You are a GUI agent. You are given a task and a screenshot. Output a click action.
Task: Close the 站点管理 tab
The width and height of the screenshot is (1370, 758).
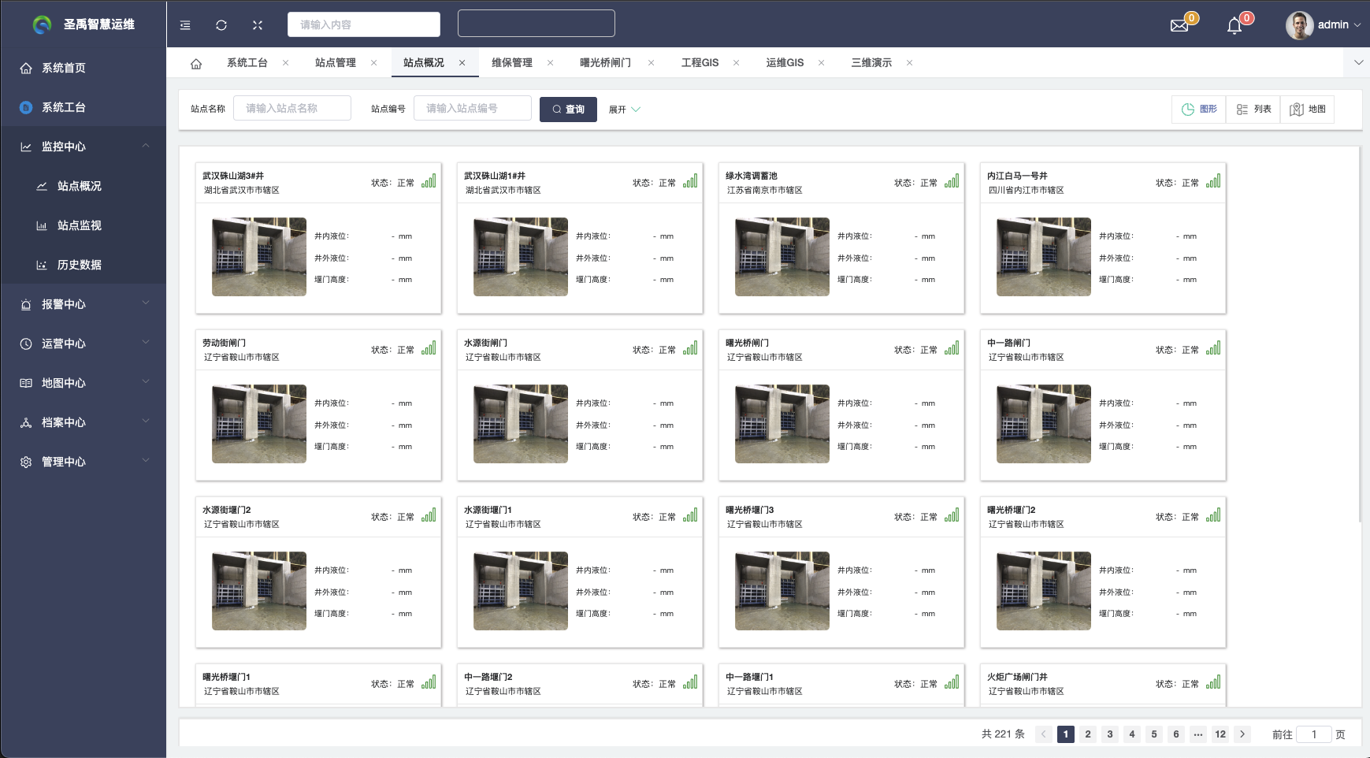click(x=374, y=63)
